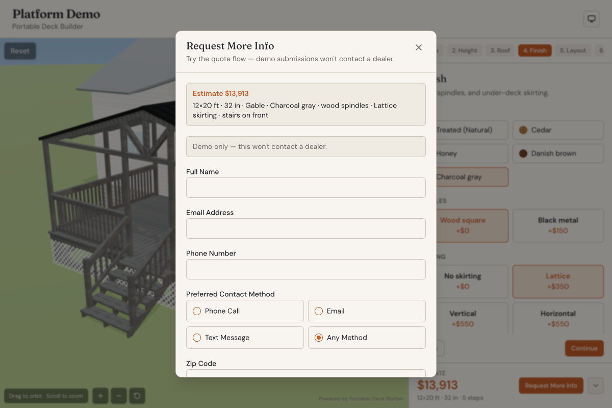Select Email contact method
This screenshot has height=408, width=612.
point(367,311)
